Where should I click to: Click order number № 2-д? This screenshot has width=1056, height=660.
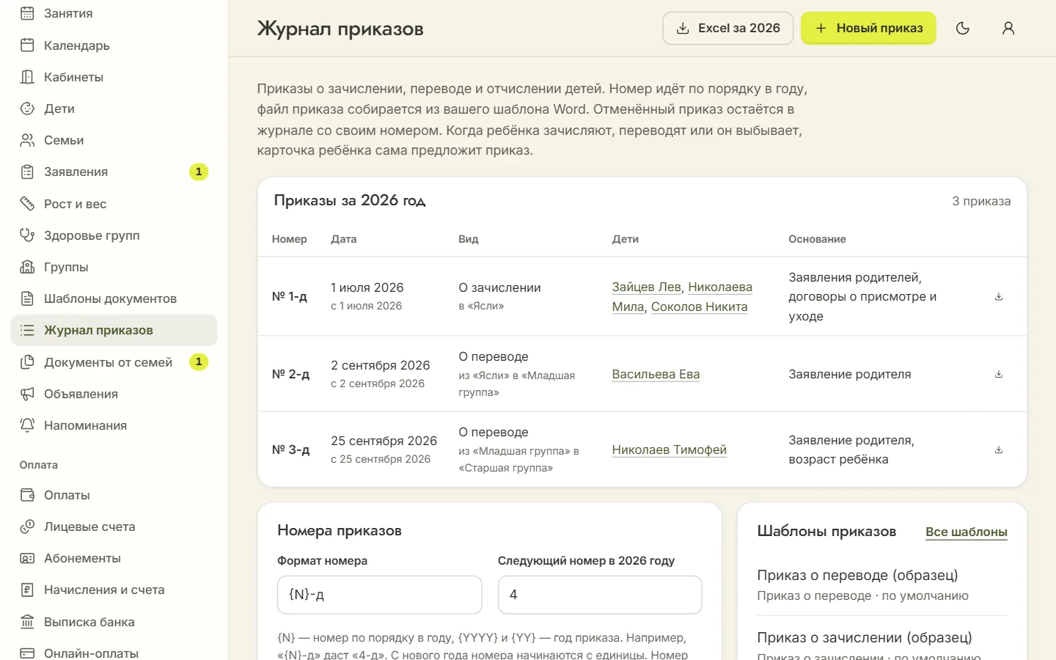click(x=290, y=374)
